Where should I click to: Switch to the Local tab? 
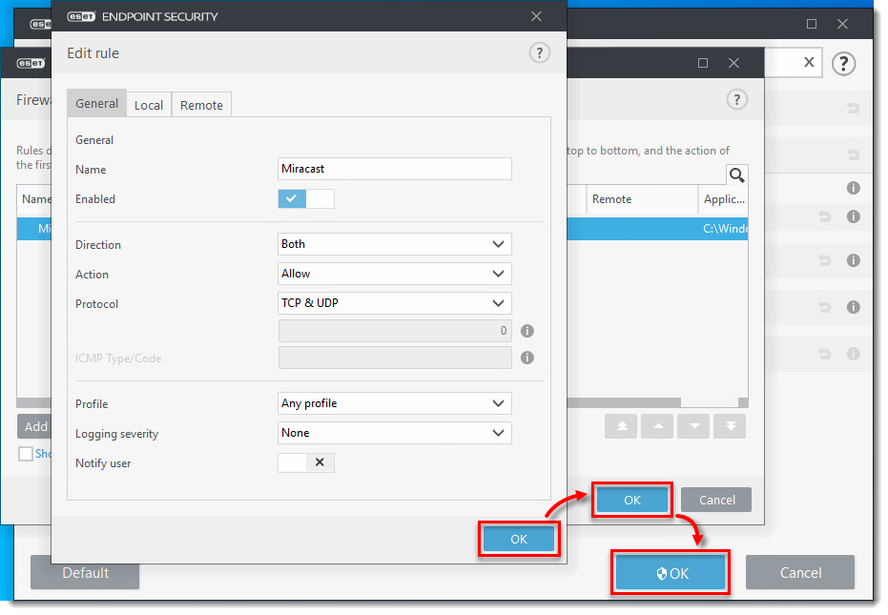click(149, 105)
